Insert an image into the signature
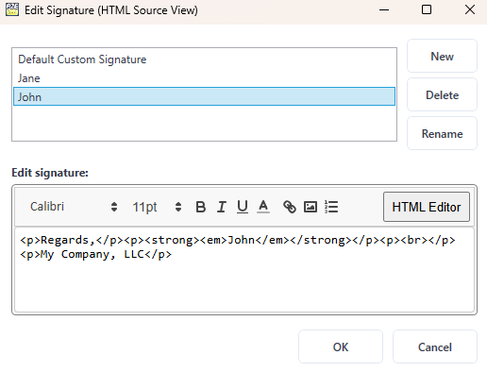This screenshot has height=372, width=487. 311,207
